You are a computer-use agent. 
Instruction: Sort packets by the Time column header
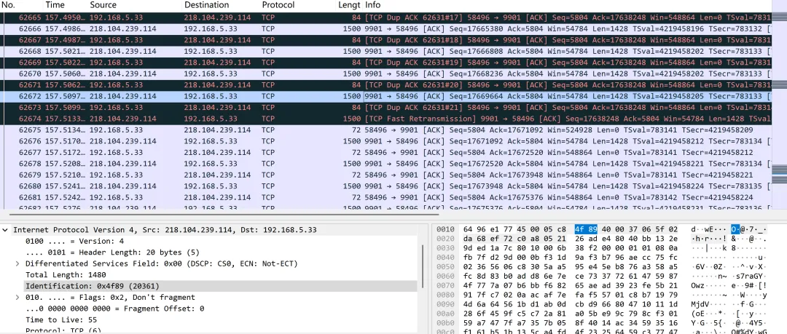55,5
